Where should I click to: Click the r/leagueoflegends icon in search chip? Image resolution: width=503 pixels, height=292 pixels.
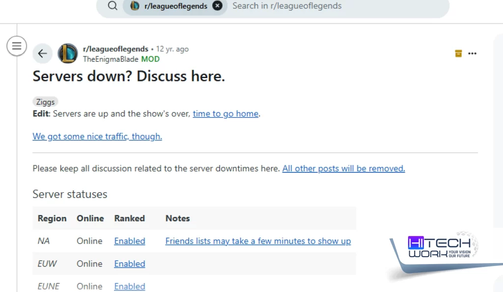click(135, 5)
